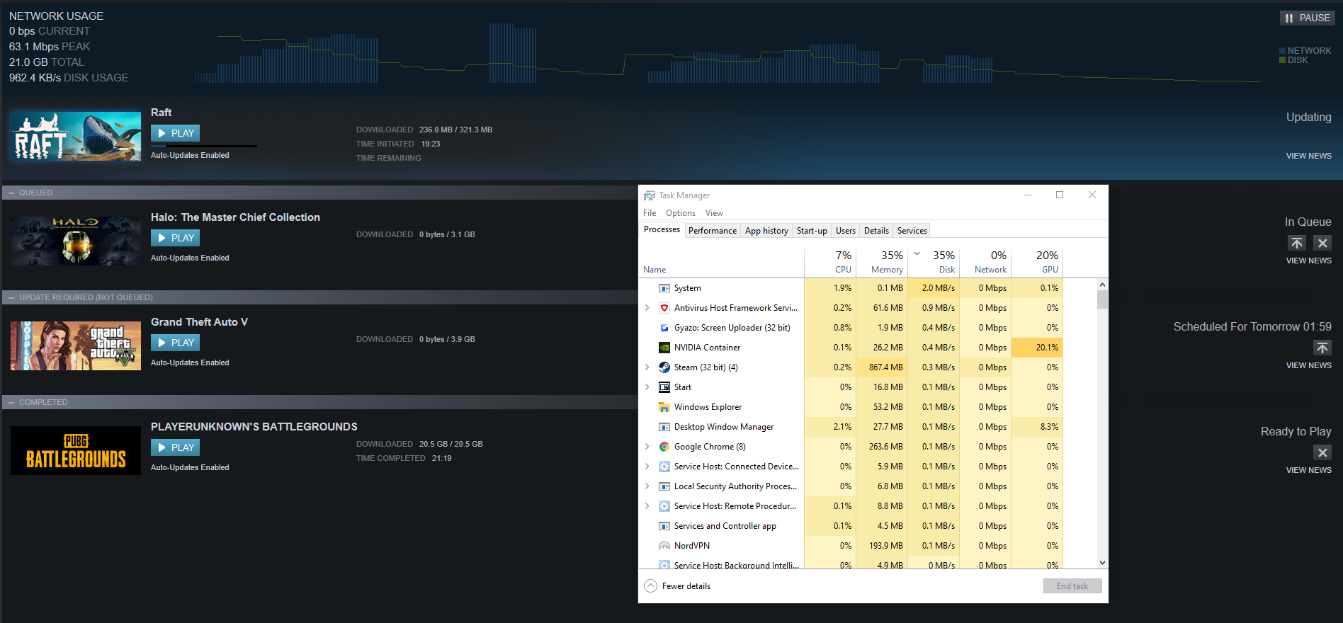Screen dimensions: 1343x623
Task: Select the Processes tab
Action: pyautogui.click(x=662, y=229)
